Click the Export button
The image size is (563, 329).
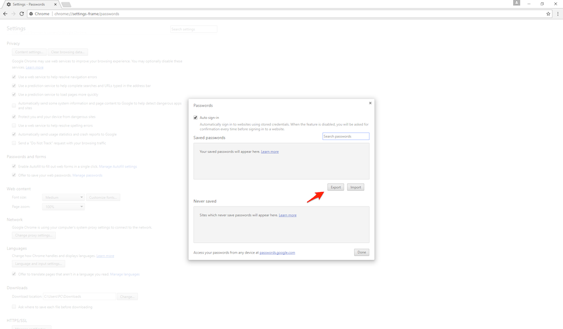tap(335, 187)
